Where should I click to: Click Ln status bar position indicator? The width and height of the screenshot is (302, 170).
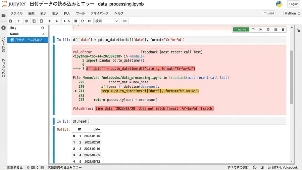pos(282,168)
